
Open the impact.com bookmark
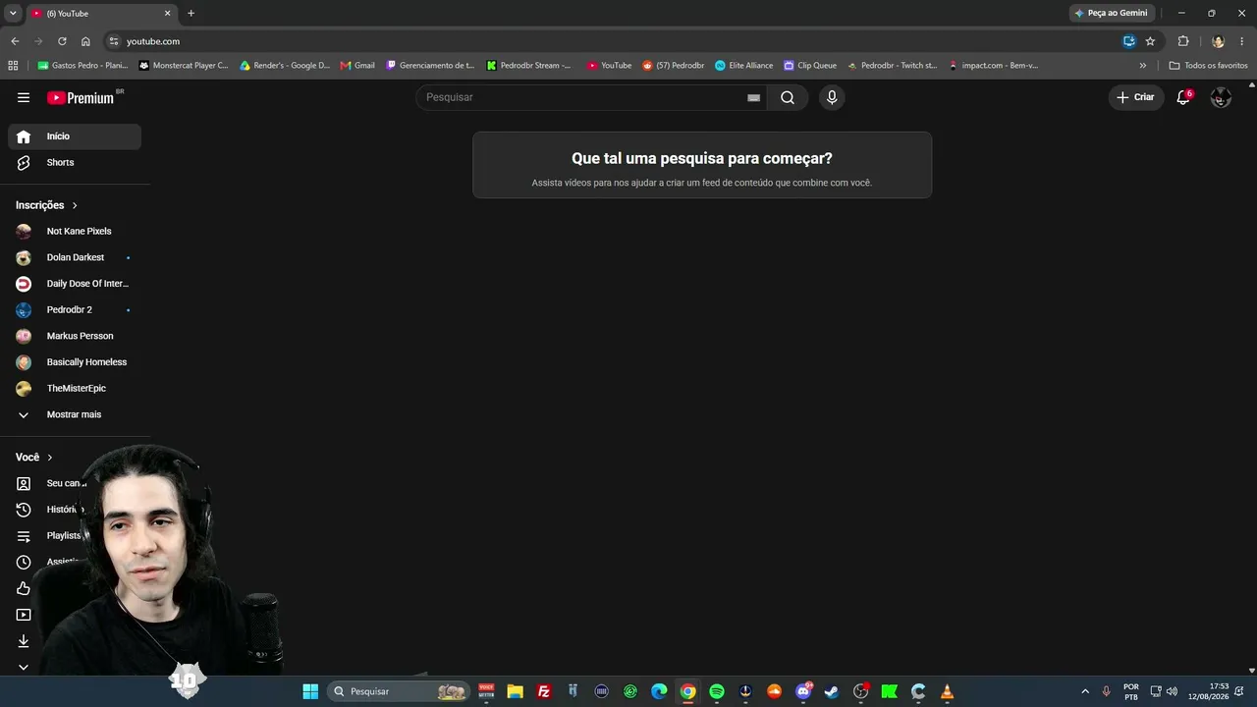(x=993, y=66)
